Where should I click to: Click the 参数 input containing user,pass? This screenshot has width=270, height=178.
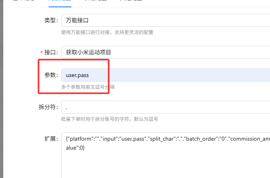[x=162, y=75]
